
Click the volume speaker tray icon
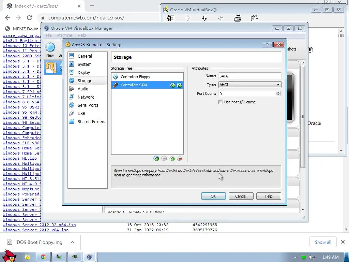click(312, 257)
